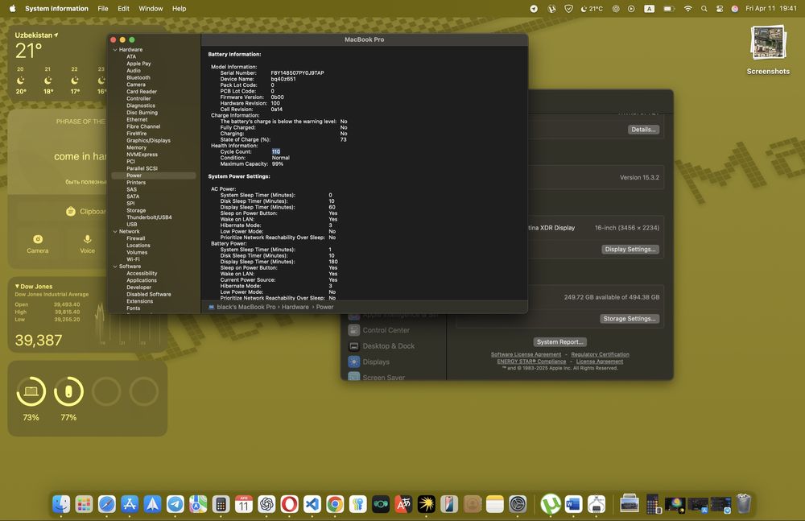Collapse the Network section in sidebar
The image size is (805, 521).
(115, 232)
